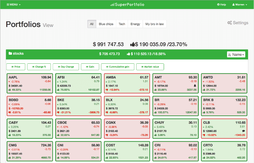Open the My bro in law portfolio

[155, 24]
